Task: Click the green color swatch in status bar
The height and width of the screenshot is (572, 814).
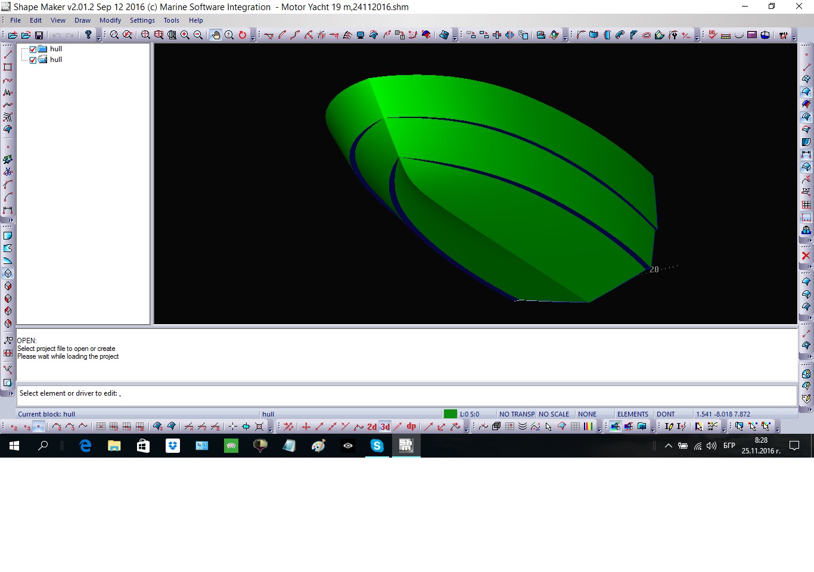Action: 450,414
